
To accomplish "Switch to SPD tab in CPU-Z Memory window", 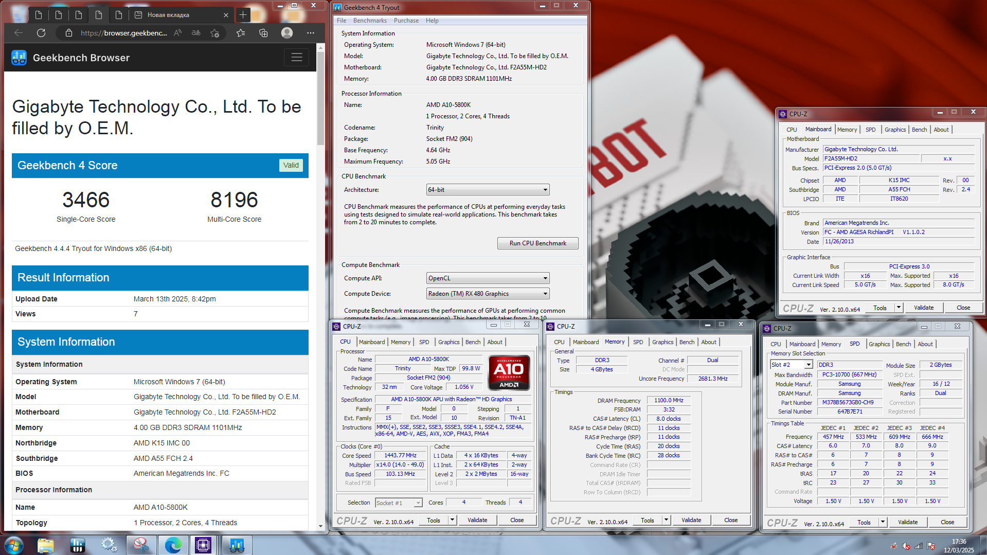I will [638, 342].
